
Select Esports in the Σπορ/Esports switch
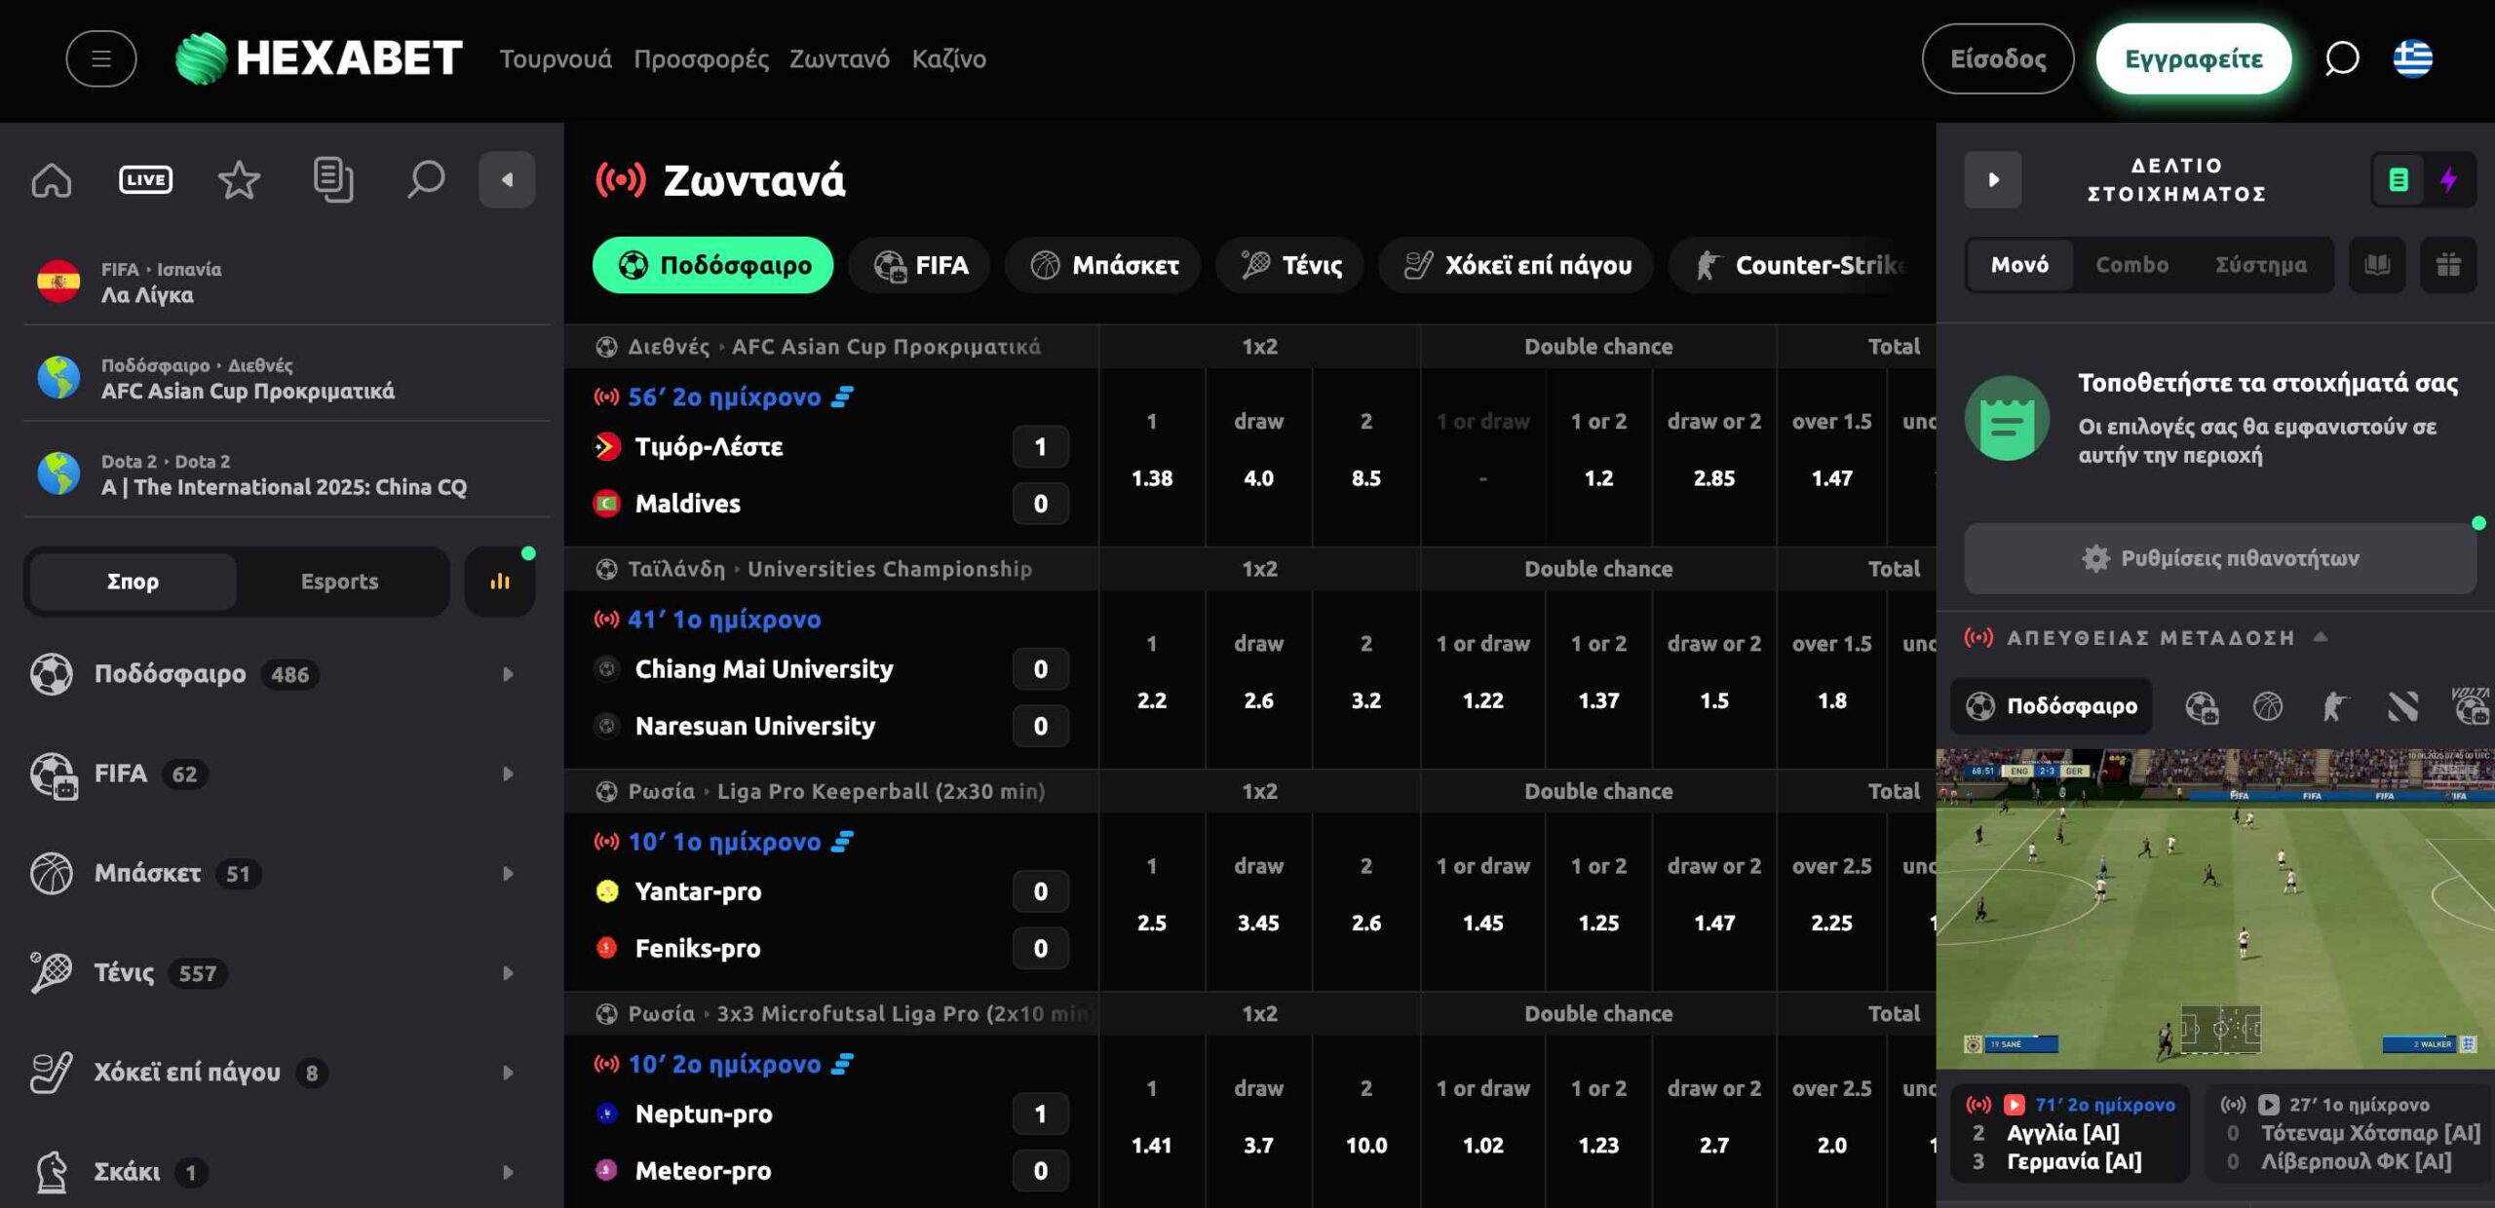[x=339, y=582]
